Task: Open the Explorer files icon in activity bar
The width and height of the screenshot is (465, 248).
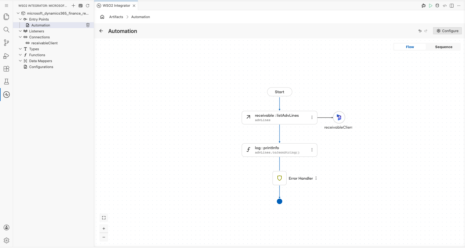Action: [6, 17]
